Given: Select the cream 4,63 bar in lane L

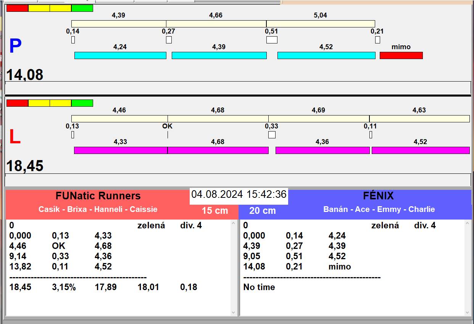Looking at the screenshot, I should 419,119.
